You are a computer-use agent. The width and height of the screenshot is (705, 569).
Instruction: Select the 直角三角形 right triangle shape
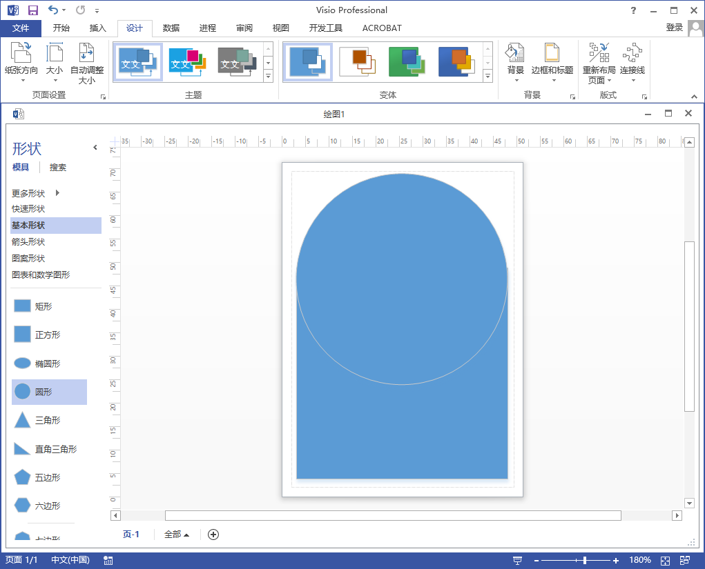coord(46,449)
